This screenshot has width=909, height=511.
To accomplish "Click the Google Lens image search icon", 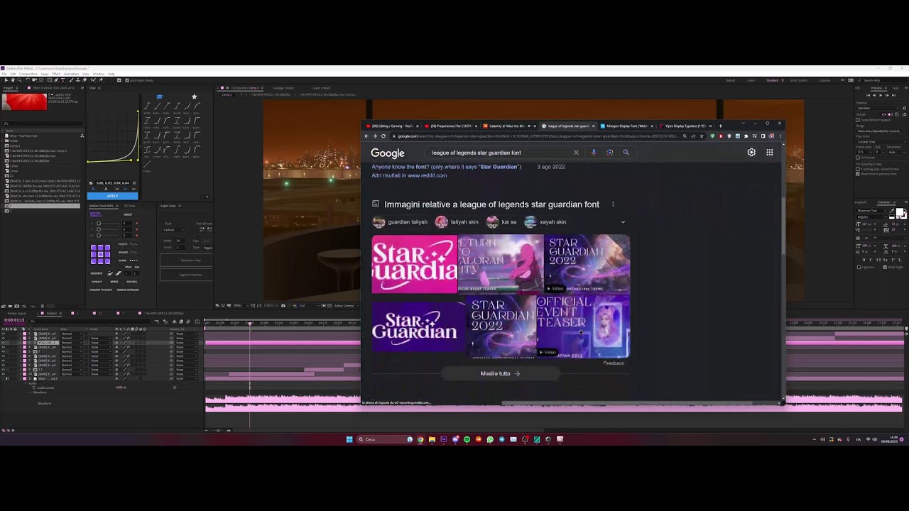I will coord(609,153).
